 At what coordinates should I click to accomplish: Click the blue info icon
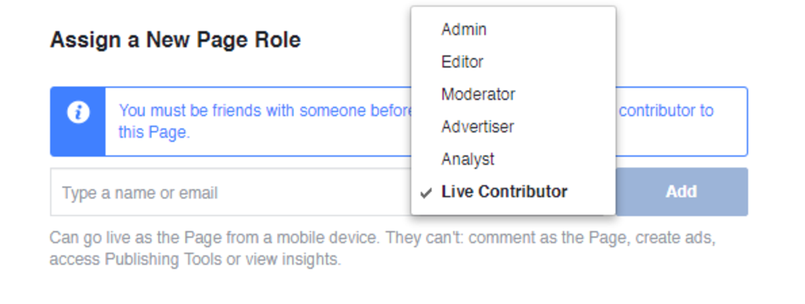point(78,112)
